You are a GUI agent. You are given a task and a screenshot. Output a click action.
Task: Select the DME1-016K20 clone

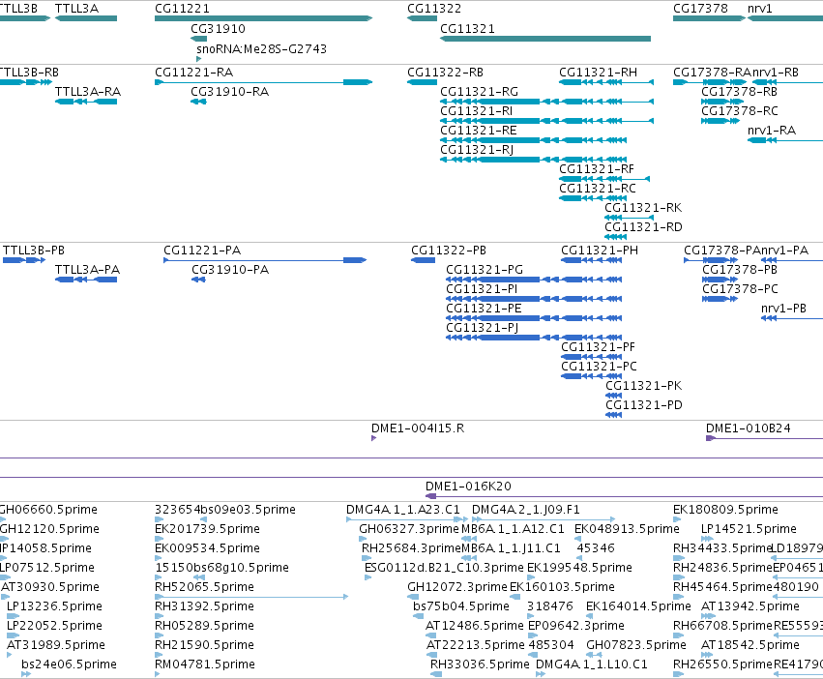point(624,496)
